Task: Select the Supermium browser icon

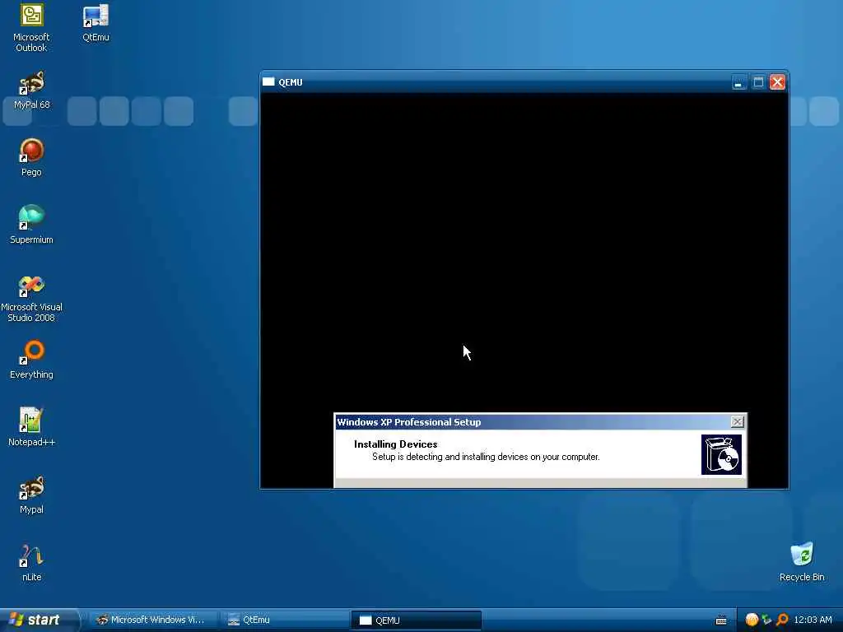Action: [x=32, y=225]
